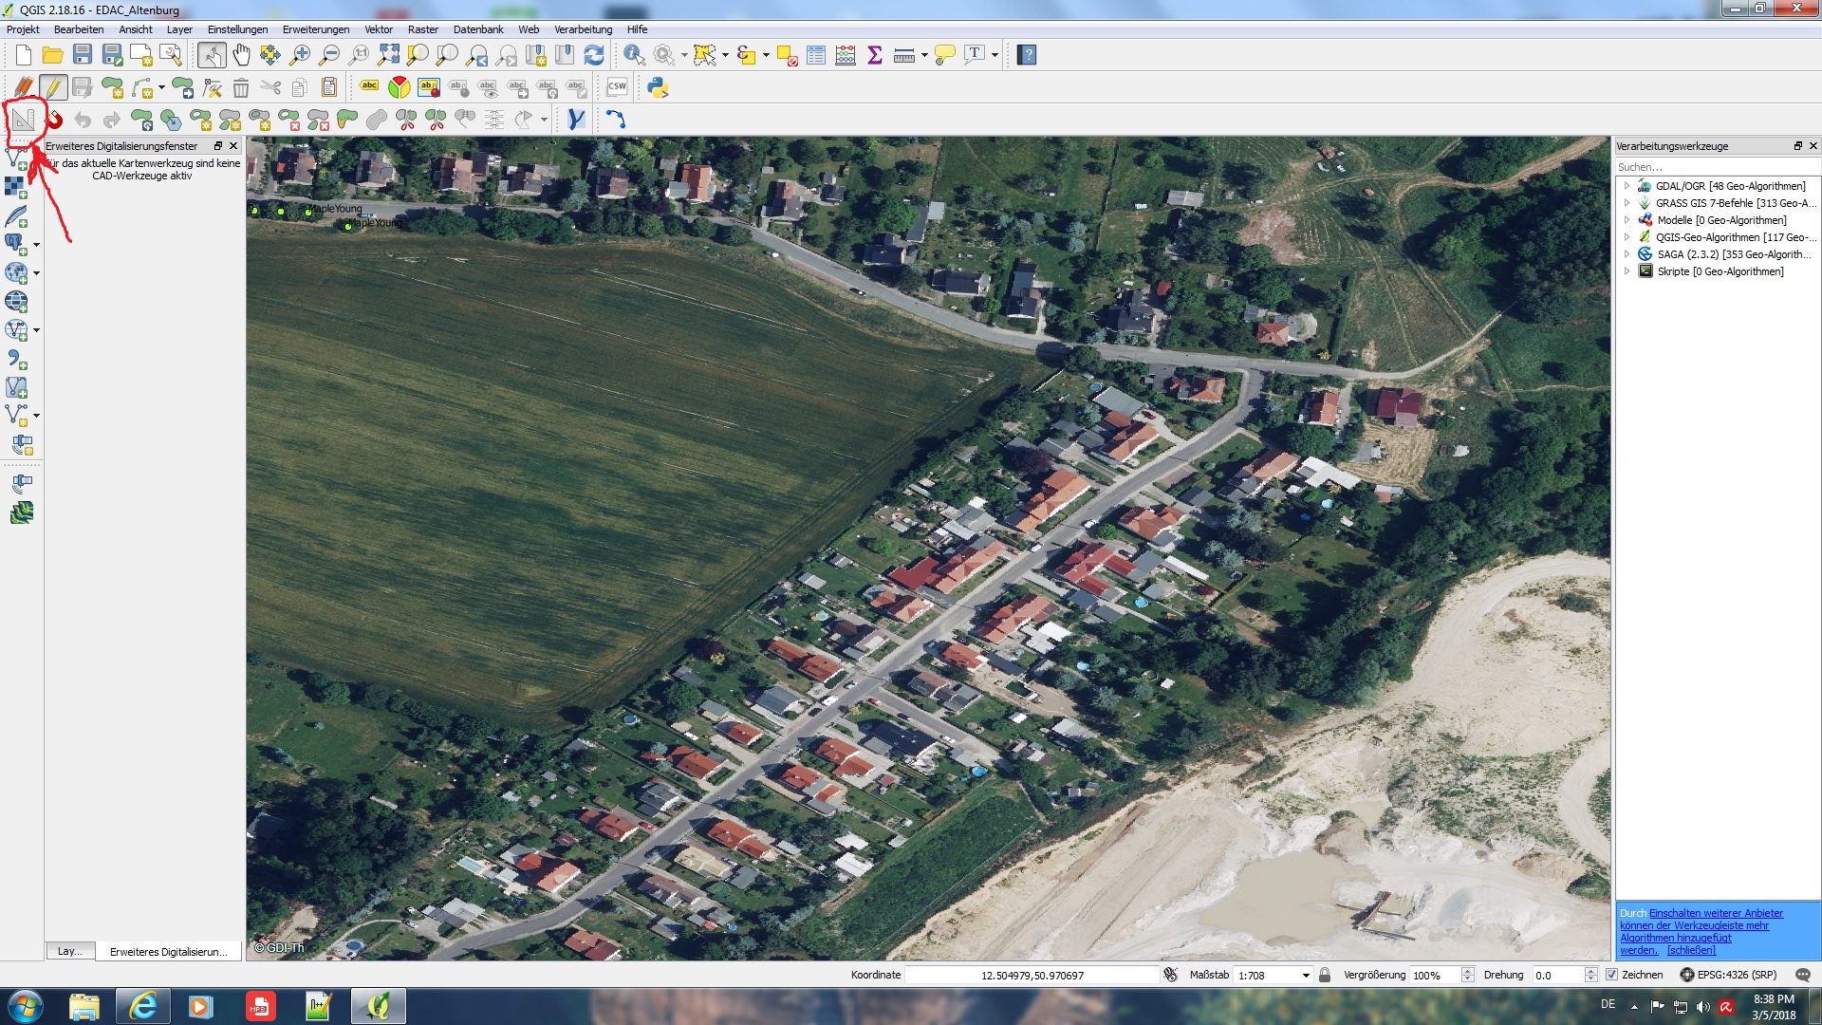Viewport: 1822px width, 1025px height.
Task: Open the messages log speech bubble icon
Action: tap(1803, 975)
